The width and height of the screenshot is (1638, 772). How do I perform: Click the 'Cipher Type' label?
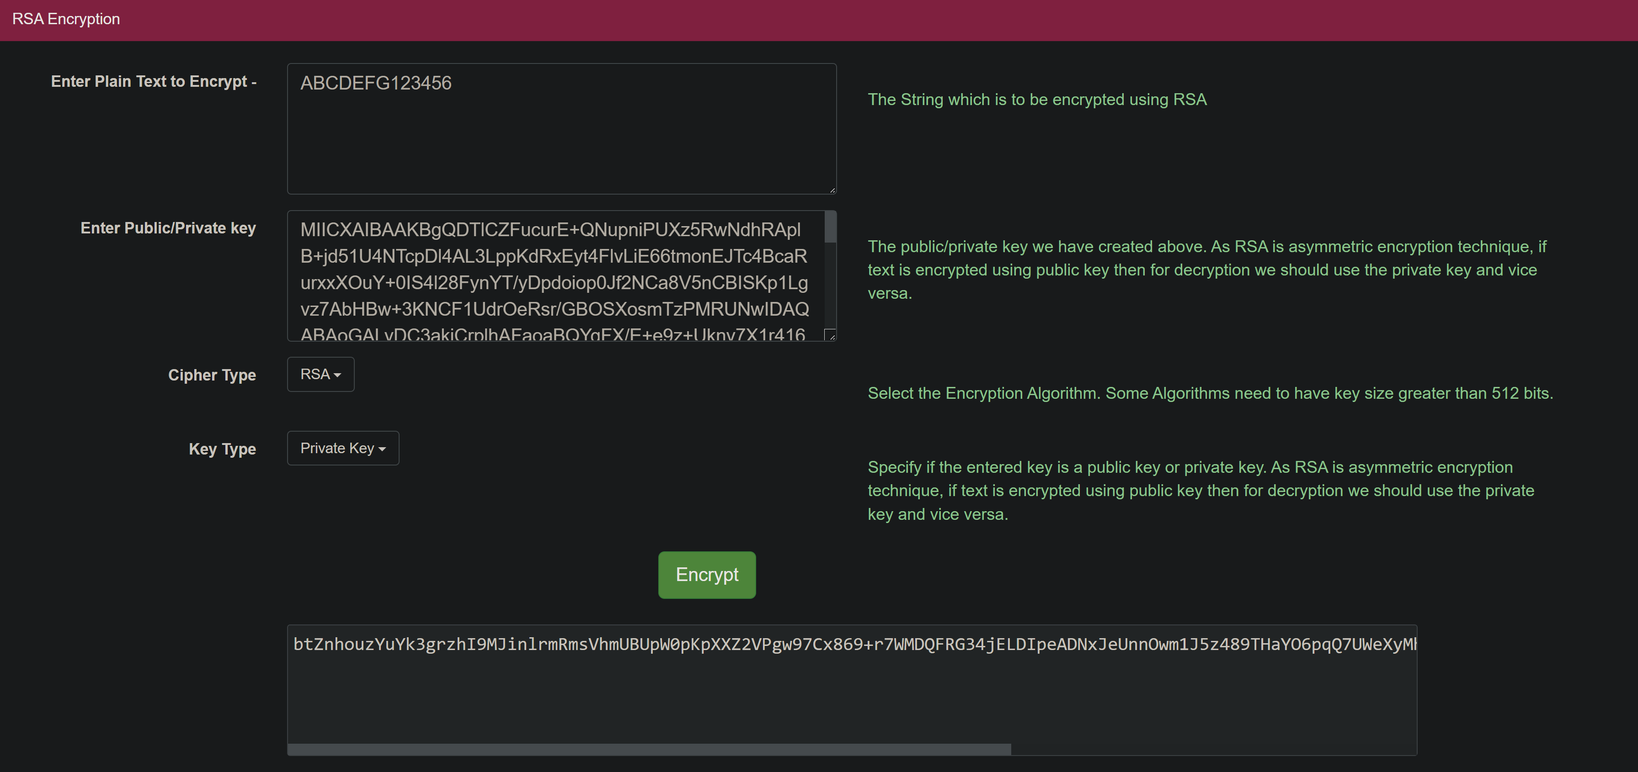212,375
